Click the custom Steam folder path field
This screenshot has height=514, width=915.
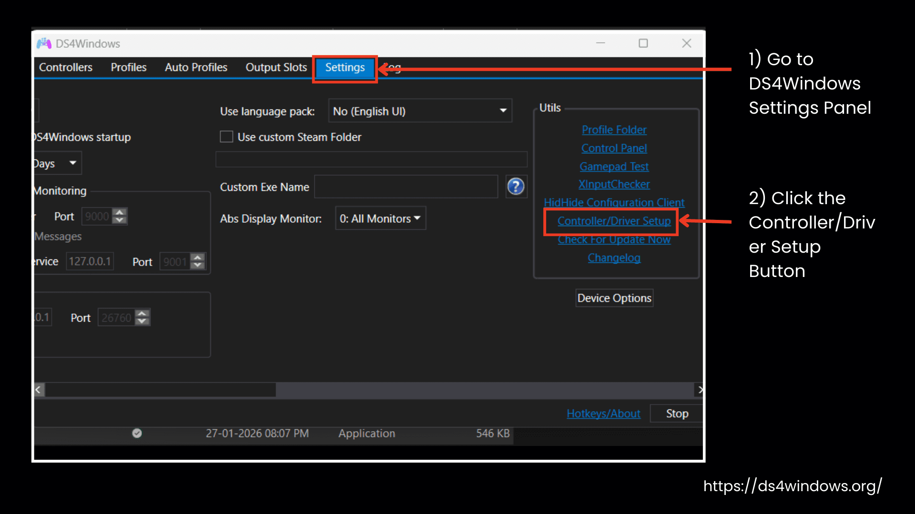pyautogui.click(x=371, y=159)
